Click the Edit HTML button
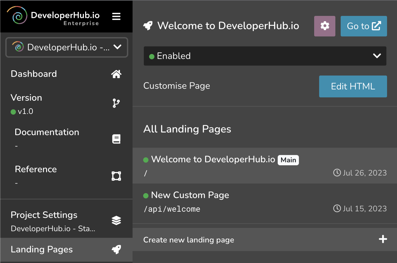Viewport: 397px width, 263px height. click(353, 86)
